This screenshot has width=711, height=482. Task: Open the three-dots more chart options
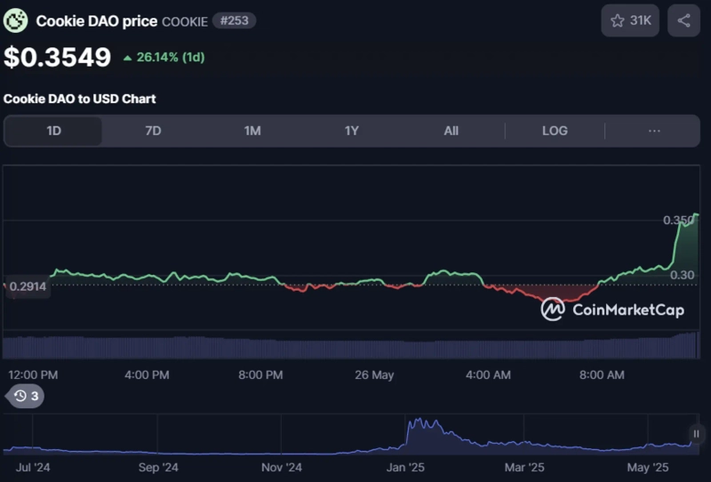654,131
